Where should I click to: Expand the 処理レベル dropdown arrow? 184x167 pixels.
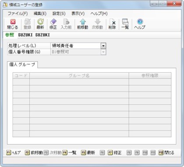click(x=103, y=46)
